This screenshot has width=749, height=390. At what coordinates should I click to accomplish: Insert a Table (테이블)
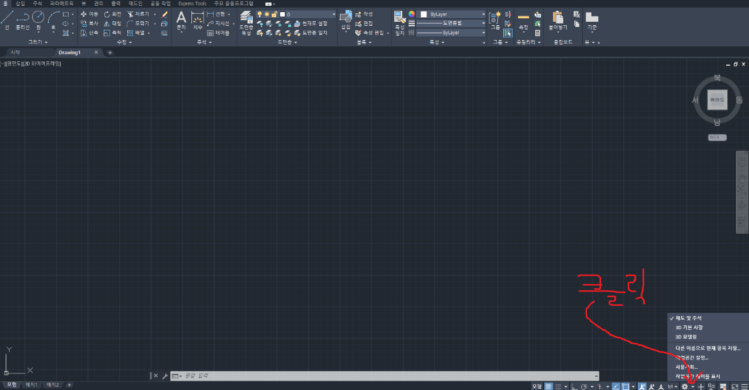click(218, 33)
